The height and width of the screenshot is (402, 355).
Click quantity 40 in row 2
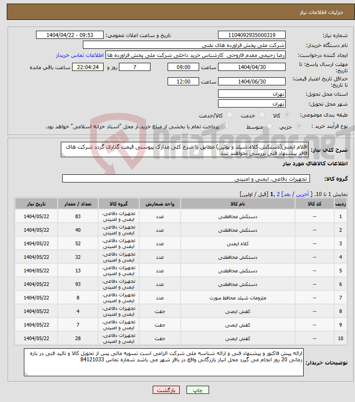click(78, 230)
